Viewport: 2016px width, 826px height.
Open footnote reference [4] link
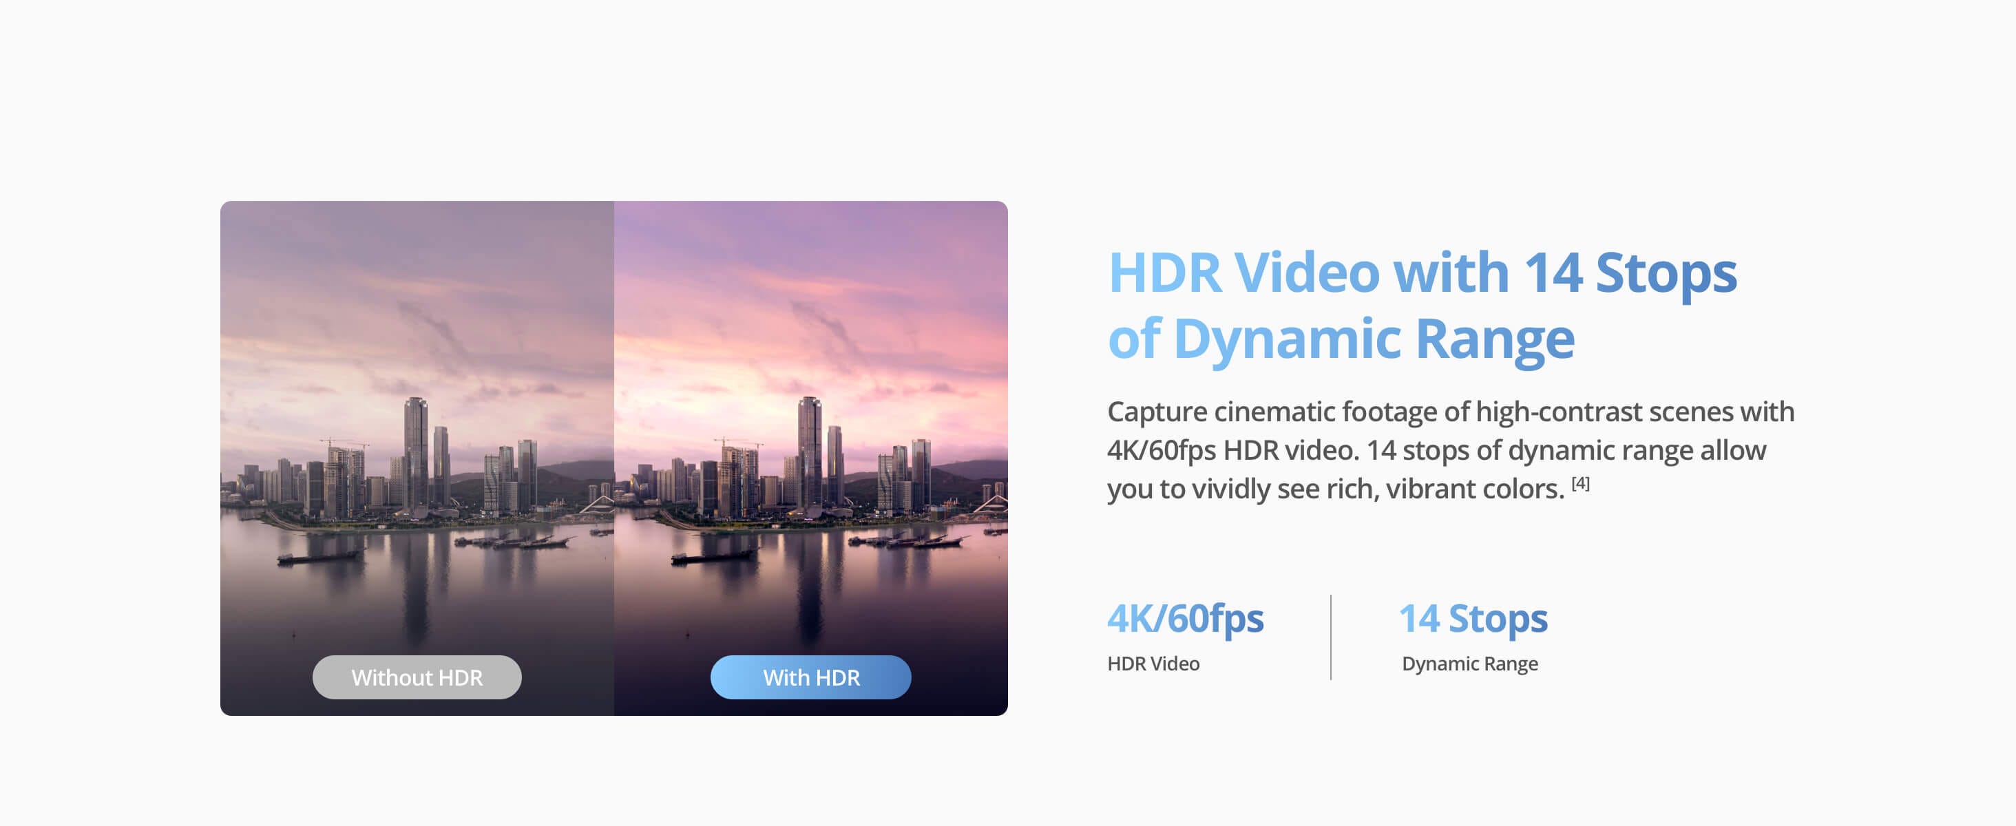tap(1580, 483)
